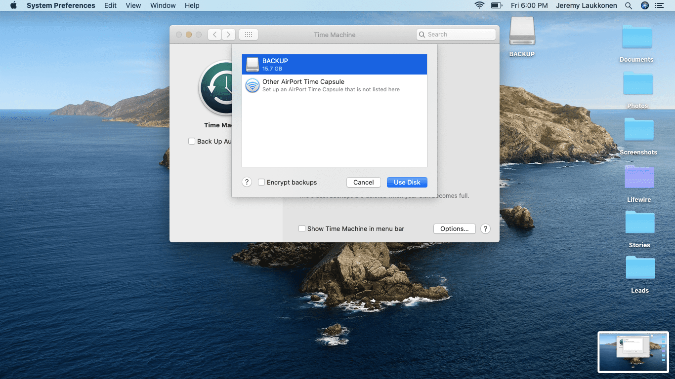Click the Fri 6:00 PM clock
675x379 pixels.
529,5
